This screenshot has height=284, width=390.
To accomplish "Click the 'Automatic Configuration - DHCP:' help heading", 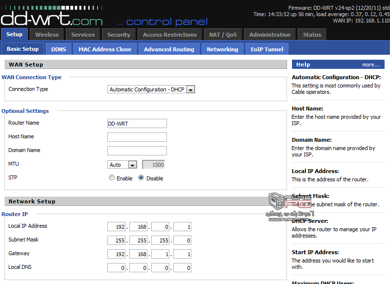I will pos(336,77).
